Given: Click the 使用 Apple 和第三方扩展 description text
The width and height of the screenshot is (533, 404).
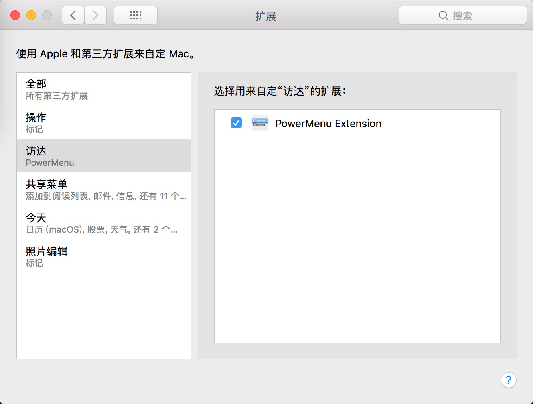Looking at the screenshot, I should [107, 53].
